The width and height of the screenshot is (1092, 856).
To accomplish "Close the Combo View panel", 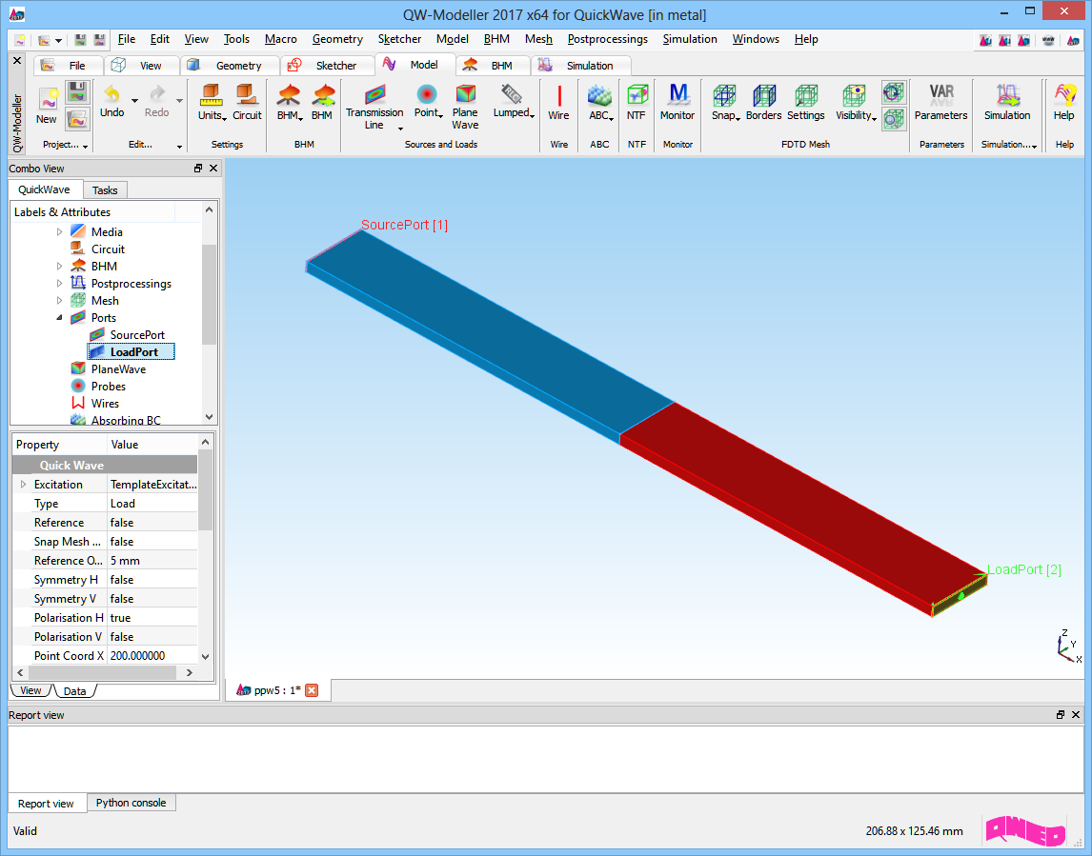I will 213,169.
